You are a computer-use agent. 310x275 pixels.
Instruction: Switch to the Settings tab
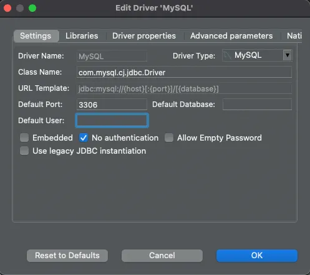[x=36, y=36]
